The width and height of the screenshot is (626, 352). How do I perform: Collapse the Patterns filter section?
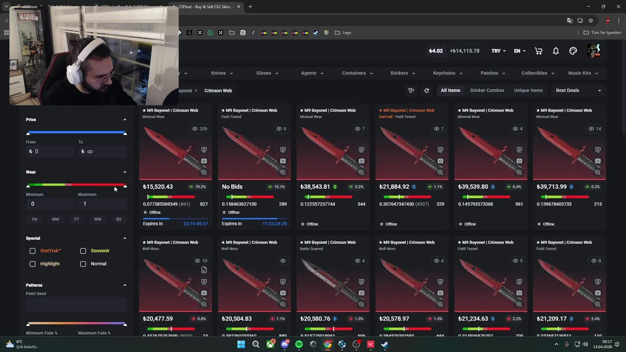point(125,285)
